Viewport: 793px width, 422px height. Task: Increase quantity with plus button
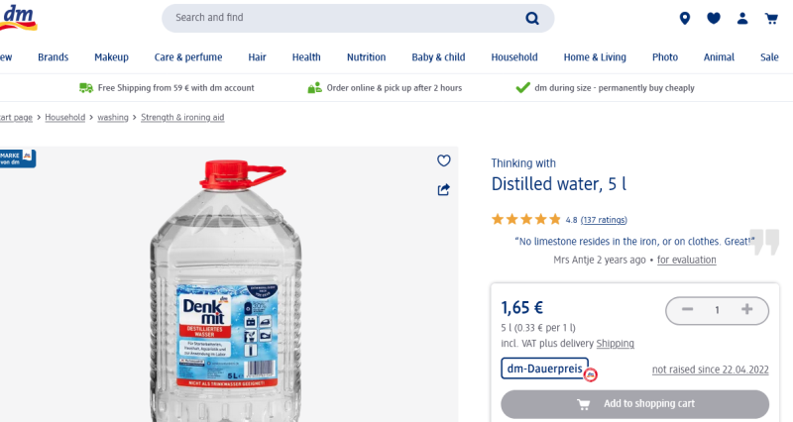[747, 310]
